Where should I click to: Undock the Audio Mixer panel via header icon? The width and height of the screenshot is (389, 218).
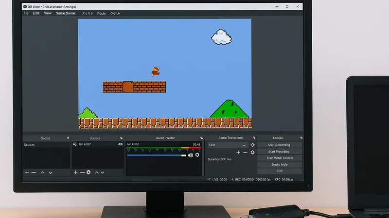pos(201,138)
